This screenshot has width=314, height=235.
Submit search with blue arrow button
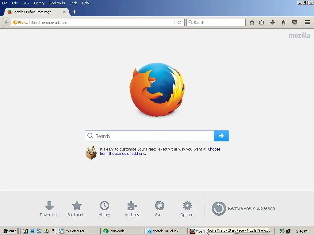(x=221, y=136)
